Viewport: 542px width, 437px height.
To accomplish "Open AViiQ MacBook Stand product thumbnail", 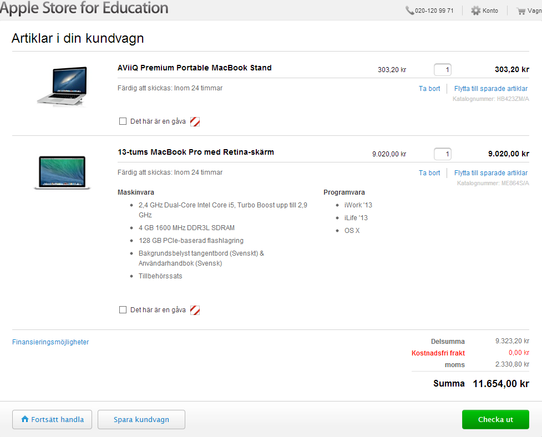I will pyautogui.click(x=62, y=86).
